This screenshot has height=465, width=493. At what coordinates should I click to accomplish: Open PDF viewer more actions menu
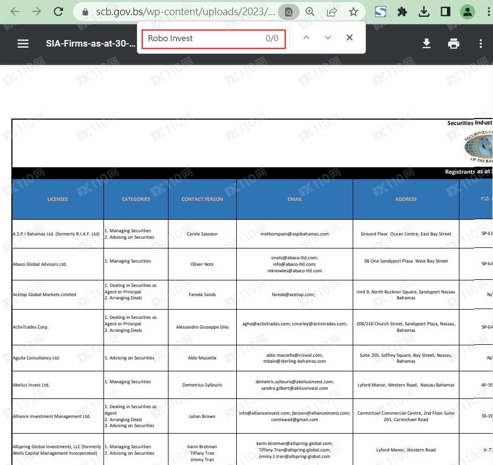tap(481, 44)
